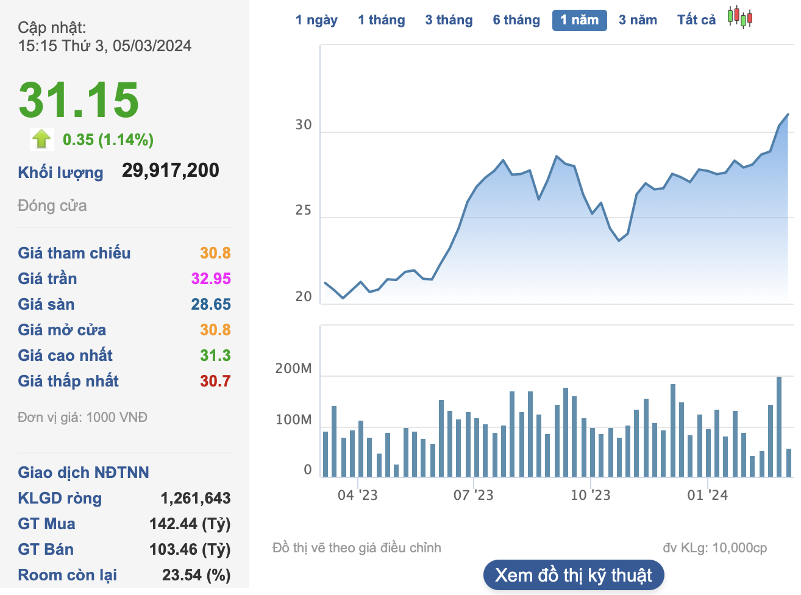Click the Giá tham chiếu label

(74, 253)
